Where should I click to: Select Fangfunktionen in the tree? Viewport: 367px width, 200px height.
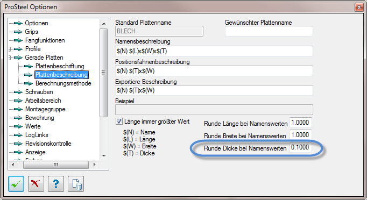click(45, 40)
